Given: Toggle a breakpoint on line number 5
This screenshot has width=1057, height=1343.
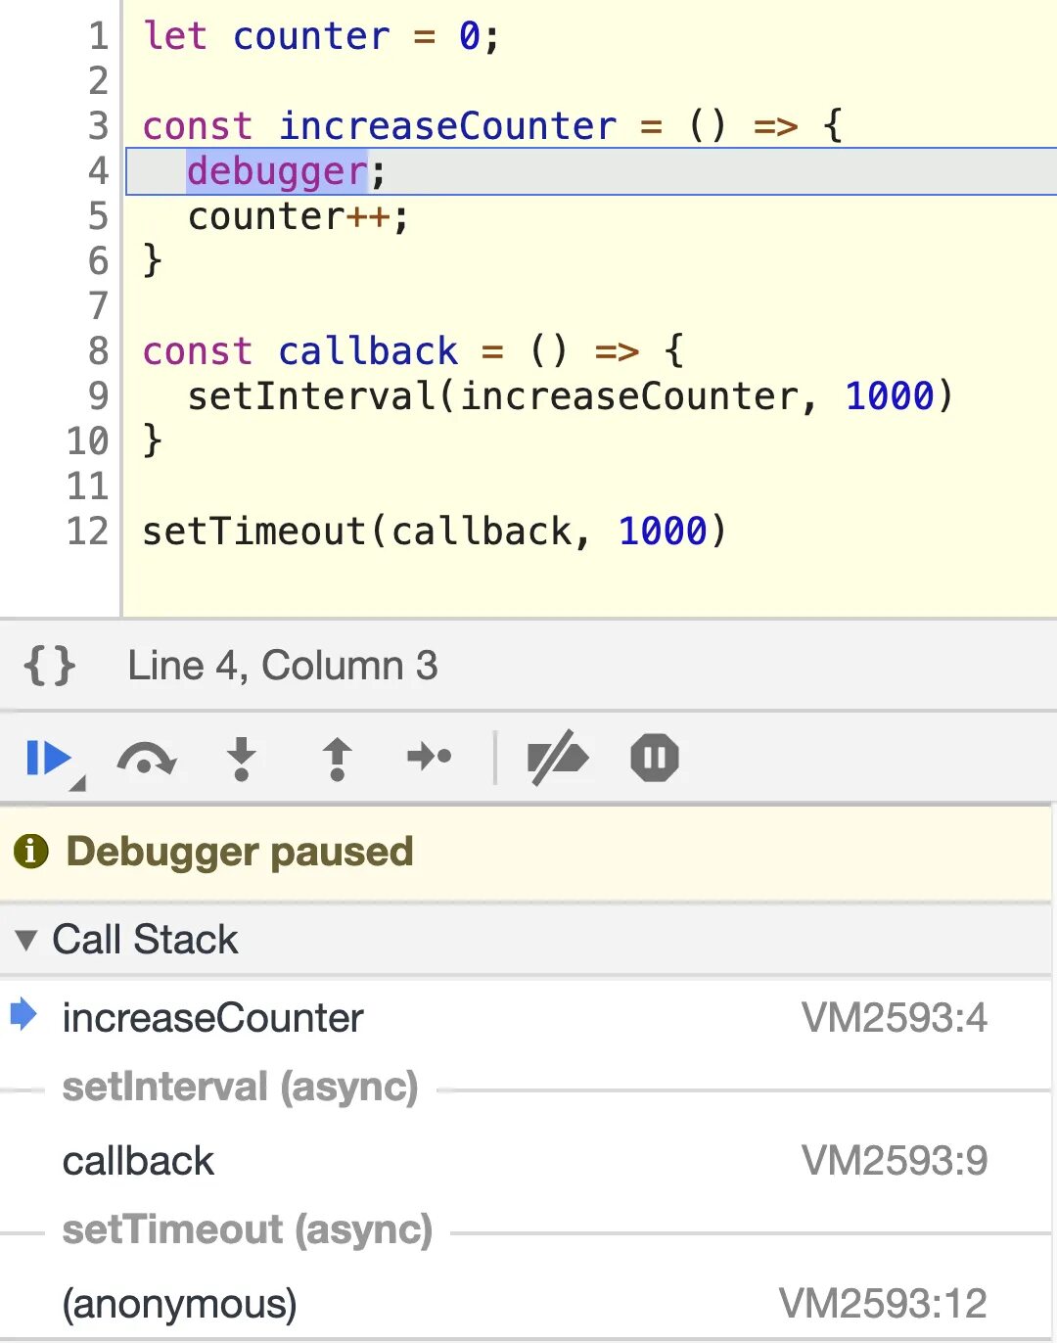Looking at the screenshot, I should (98, 216).
